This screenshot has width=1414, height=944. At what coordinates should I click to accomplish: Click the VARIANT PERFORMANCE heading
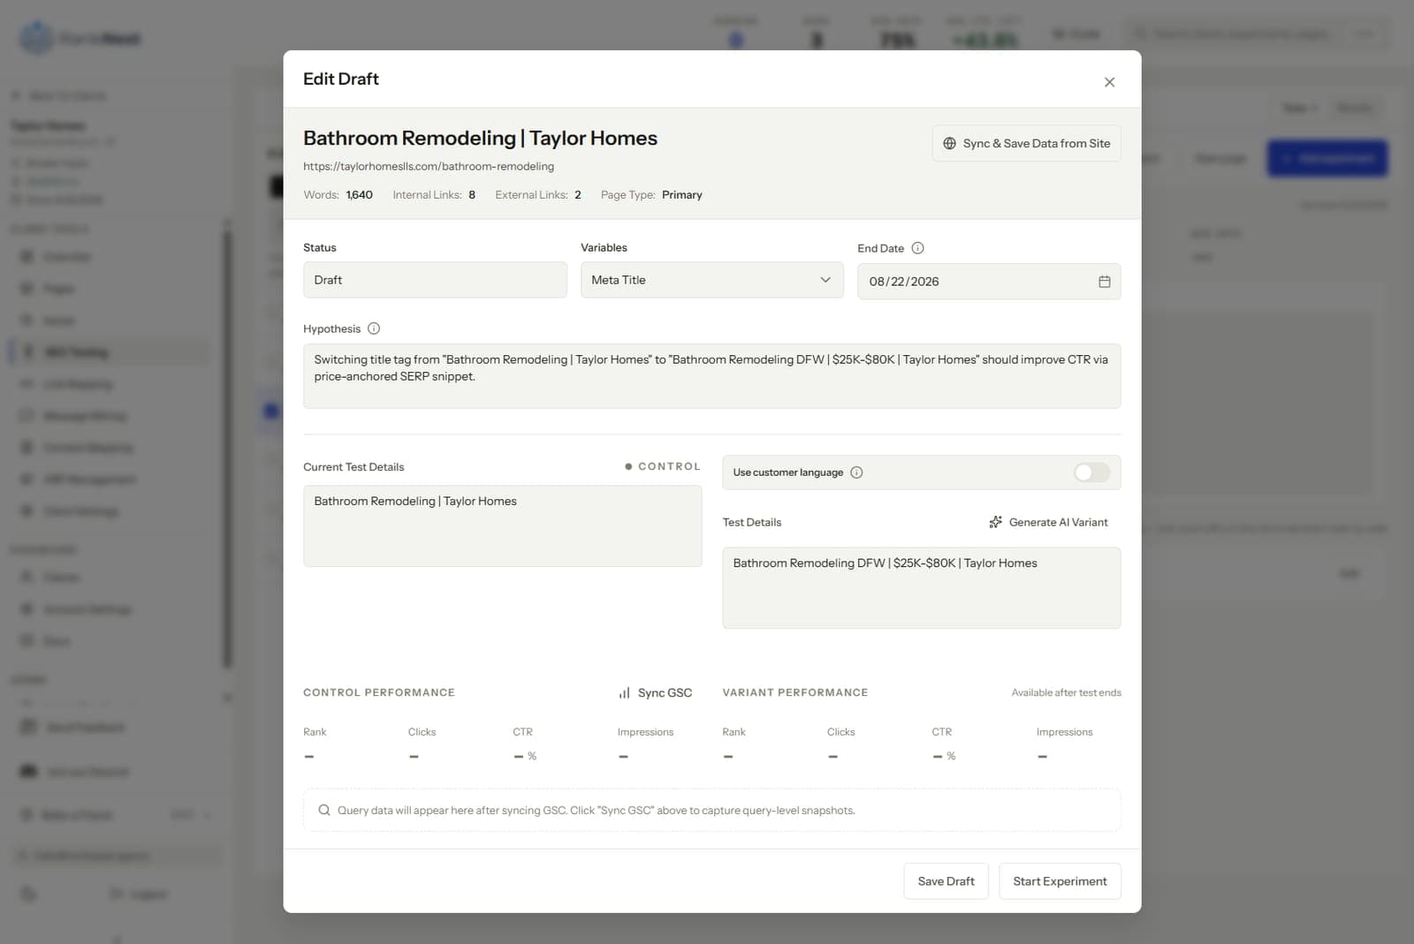point(794,693)
